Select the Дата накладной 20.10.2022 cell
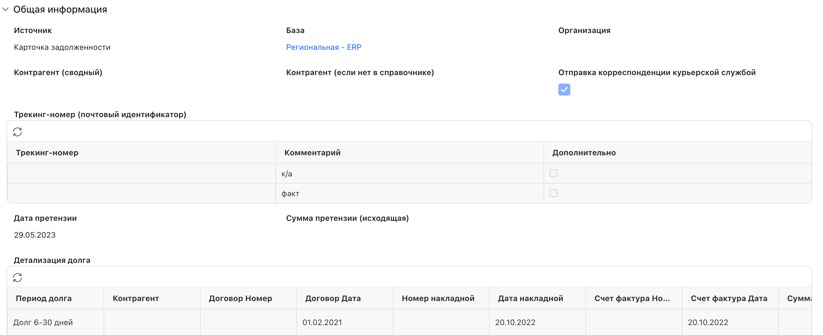Screen dimensions: 823x335 [538, 322]
